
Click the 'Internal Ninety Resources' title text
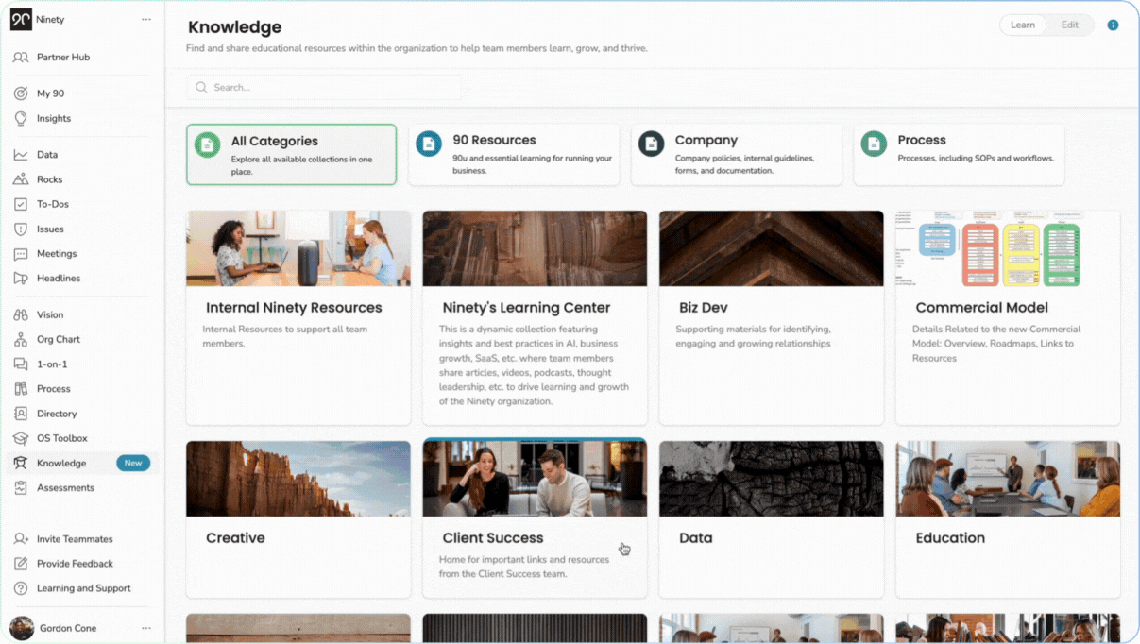tap(294, 308)
